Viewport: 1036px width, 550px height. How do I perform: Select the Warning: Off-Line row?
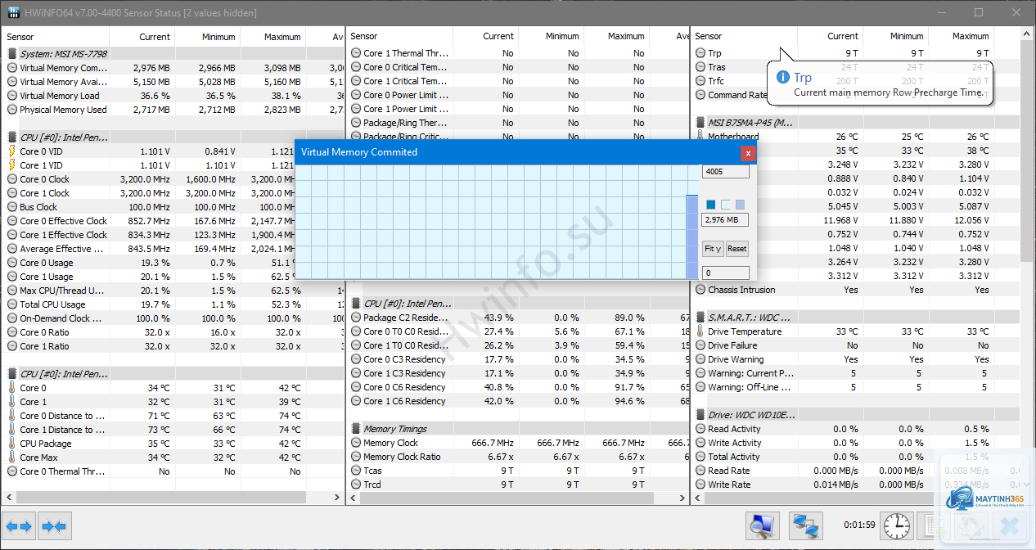pyautogui.click(x=857, y=387)
